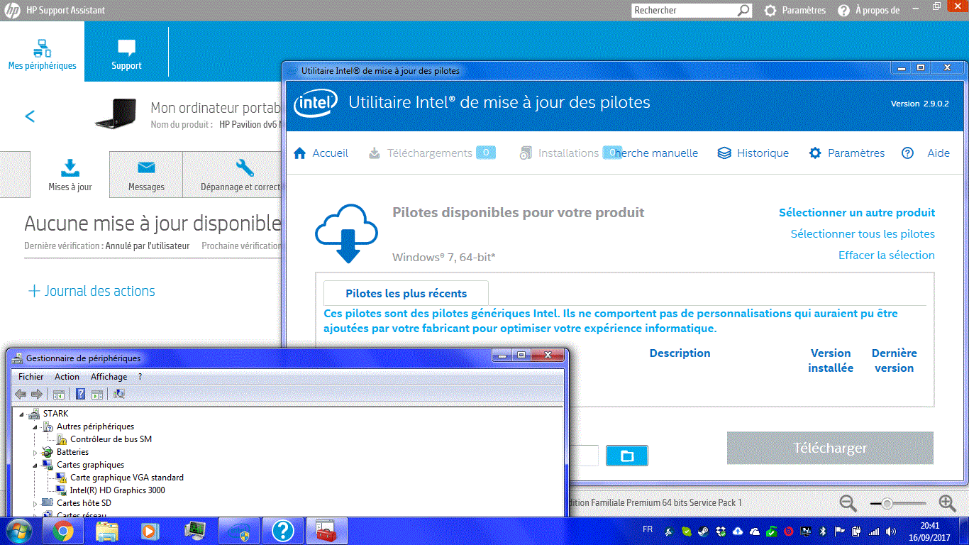Open the blue folder browse icon in Intel utility
969x545 pixels.
click(626, 455)
